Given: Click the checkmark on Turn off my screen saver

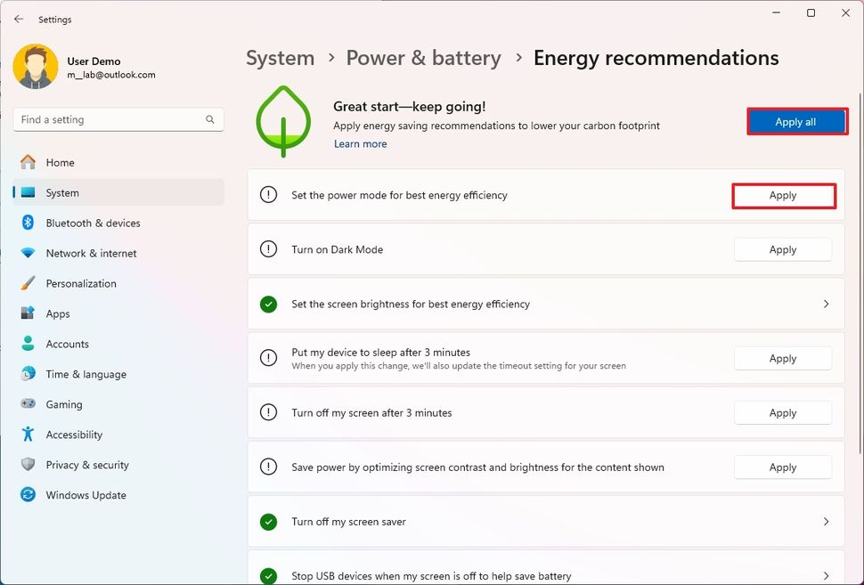Looking at the screenshot, I should point(268,522).
